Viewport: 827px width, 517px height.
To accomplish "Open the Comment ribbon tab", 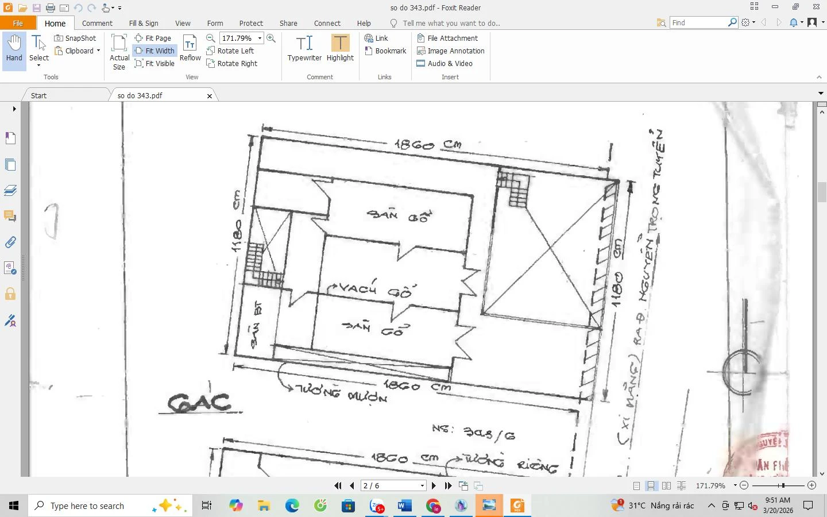I will 97,23.
